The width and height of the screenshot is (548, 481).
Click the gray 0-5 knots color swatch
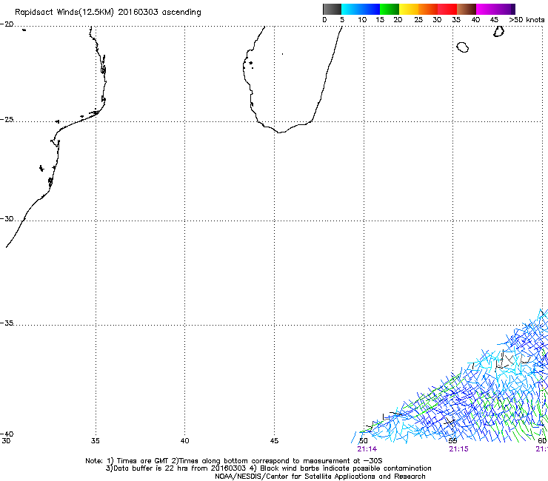click(x=332, y=9)
